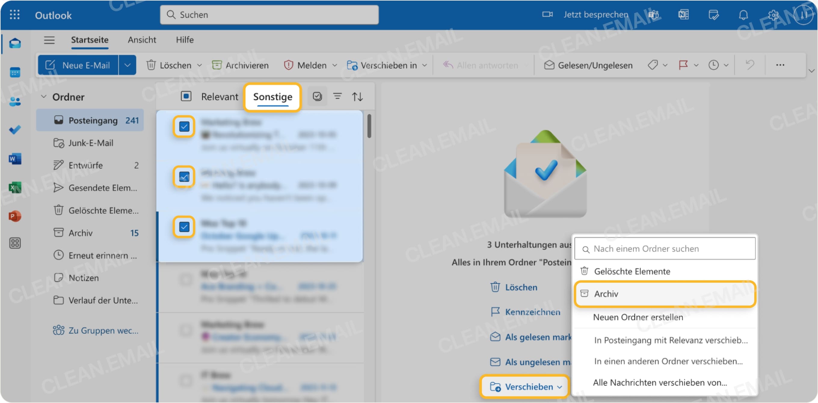Open the message filter icon
This screenshot has height=403, width=818.
[337, 96]
